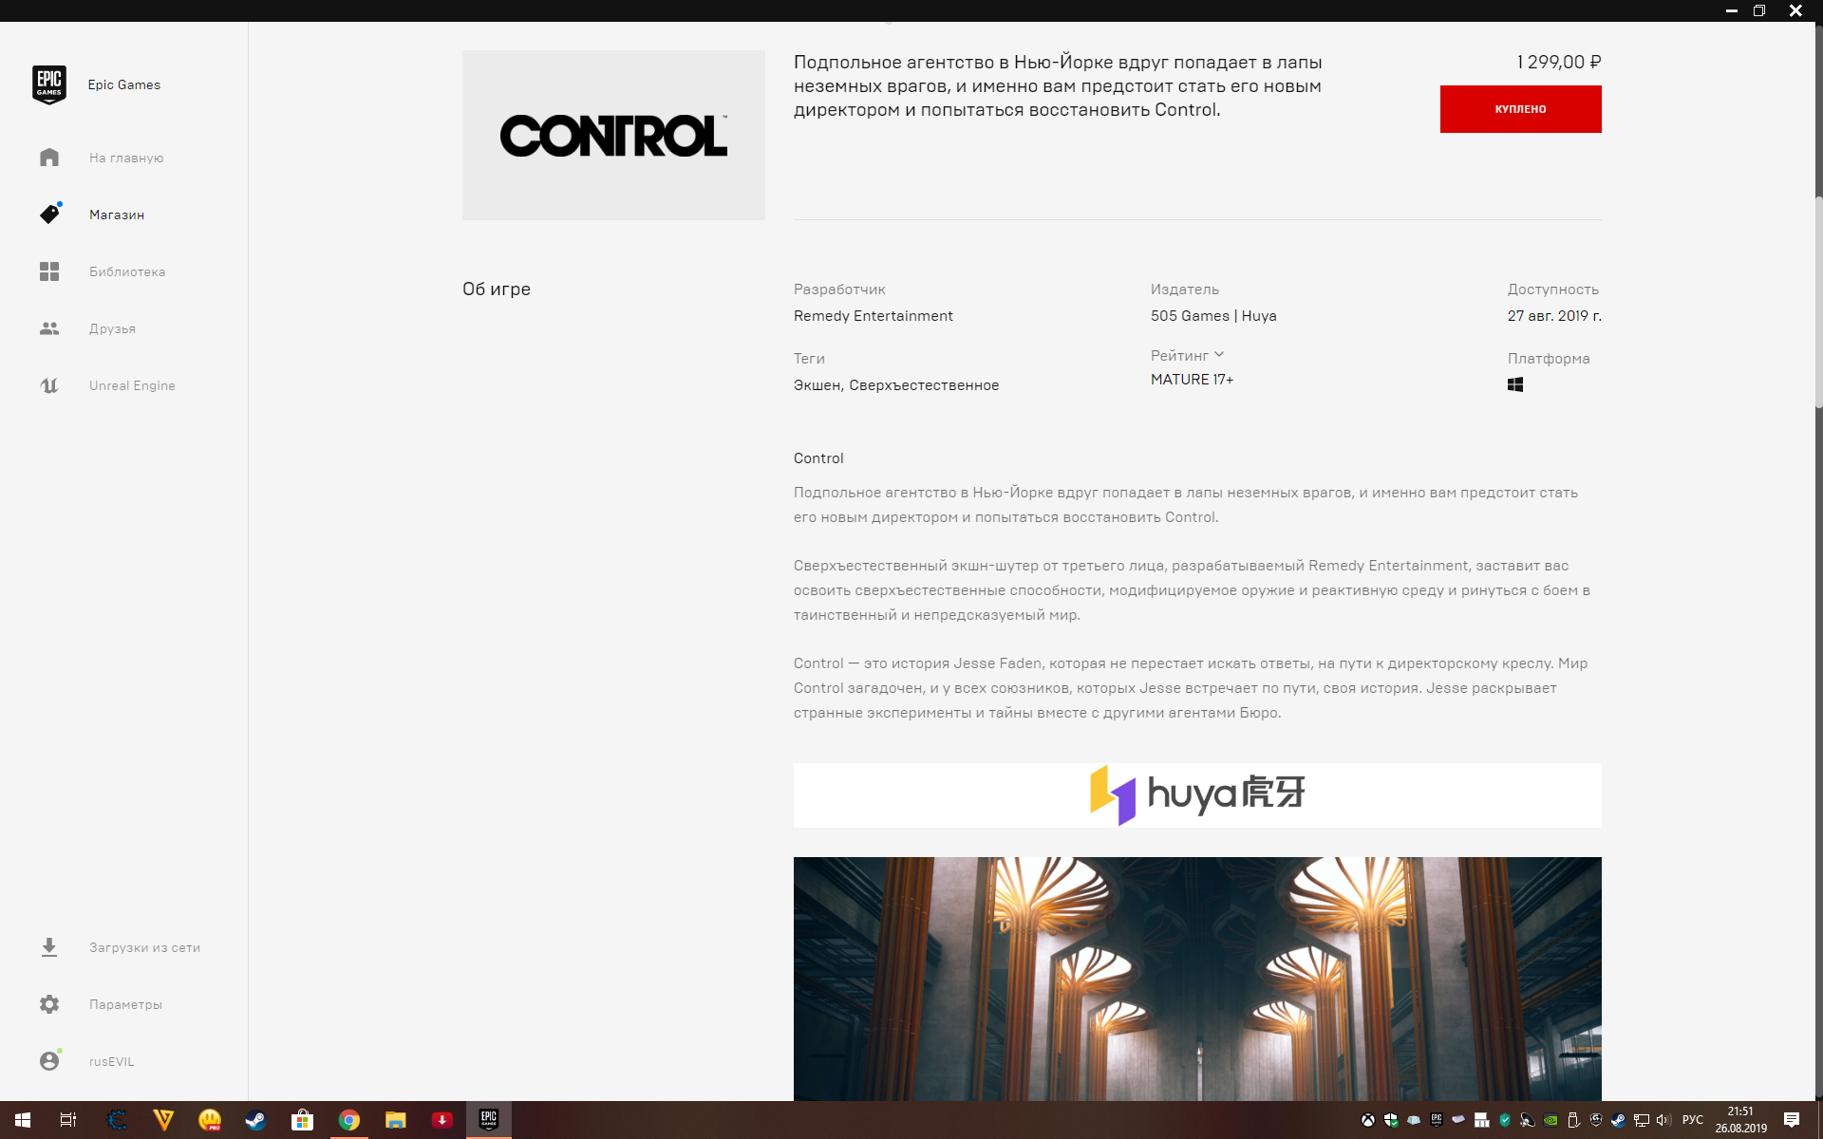Open Загрузки из сети downloads icon
The height and width of the screenshot is (1139, 1823).
(x=49, y=947)
